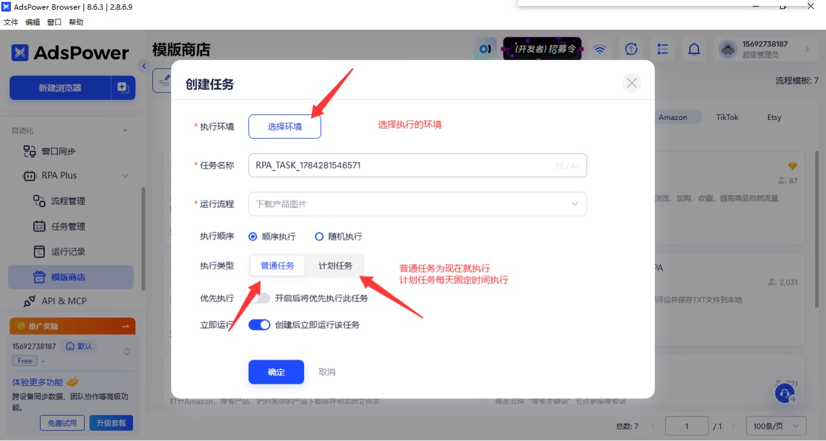Collapse the RPA Plus submenu chevron
The image size is (826, 441).
[x=125, y=176]
